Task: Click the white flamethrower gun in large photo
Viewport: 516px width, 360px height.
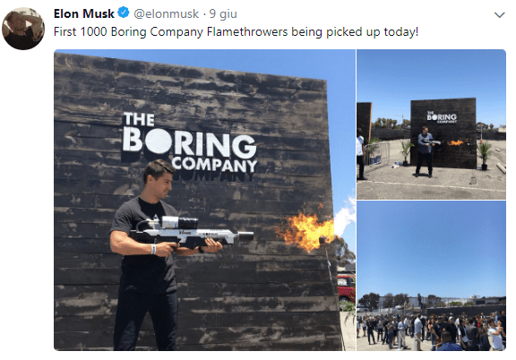Action: click(x=192, y=231)
